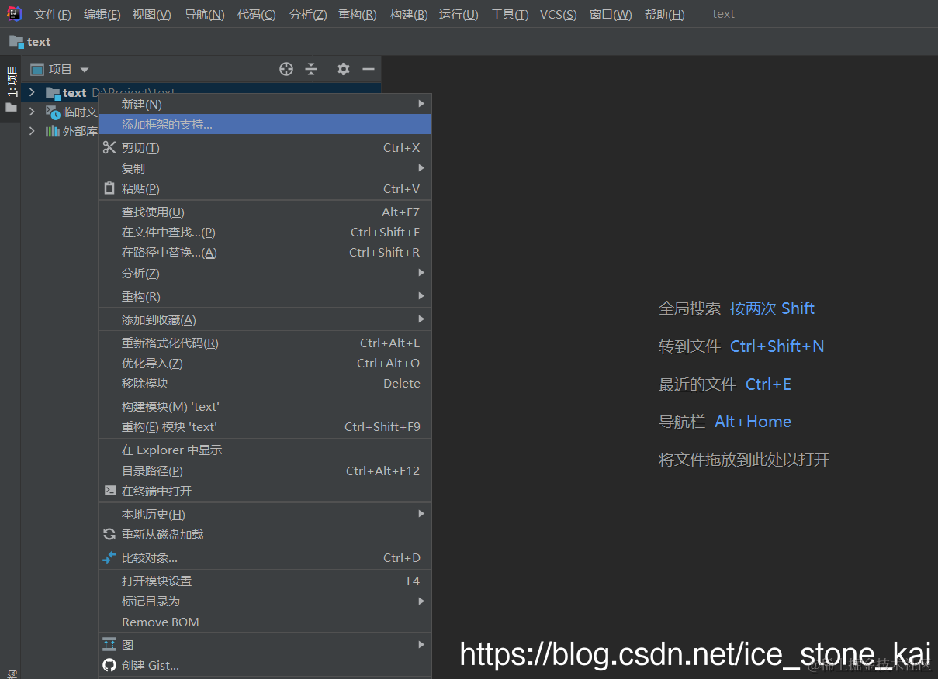
Task: Expand the 外部库 tree node
Action: click(x=32, y=131)
